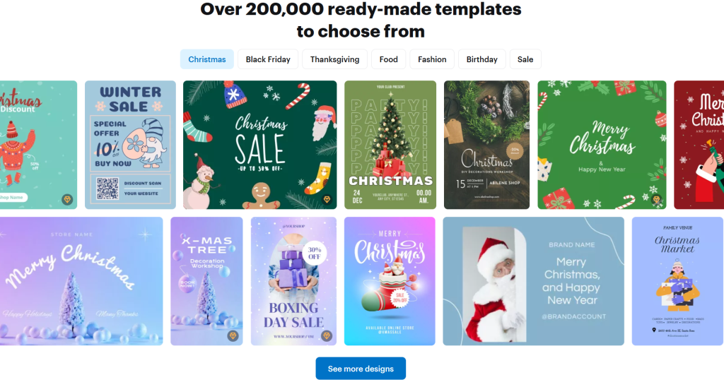Open the Sale category tab
Screen dimensions: 724x382
point(525,59)
